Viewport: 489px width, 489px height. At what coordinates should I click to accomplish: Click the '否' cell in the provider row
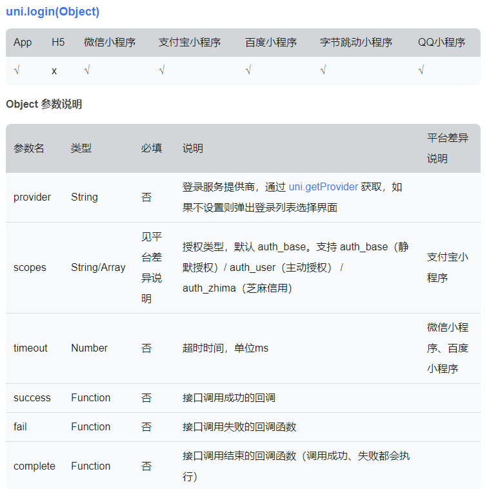click(146, 197)
